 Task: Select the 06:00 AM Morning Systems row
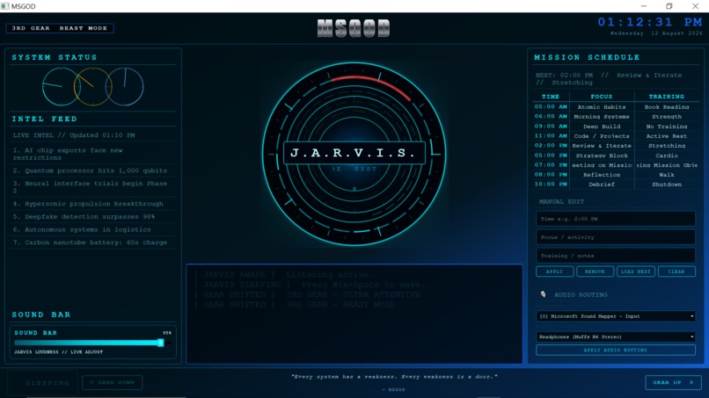pyautogui.click(x=616, y=117)
